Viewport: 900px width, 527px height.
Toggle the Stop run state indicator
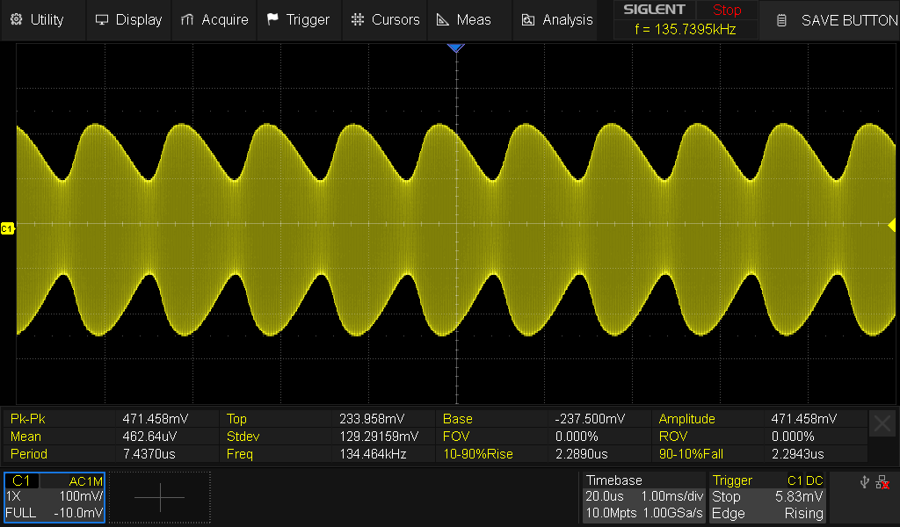click(x=726, y=11)
